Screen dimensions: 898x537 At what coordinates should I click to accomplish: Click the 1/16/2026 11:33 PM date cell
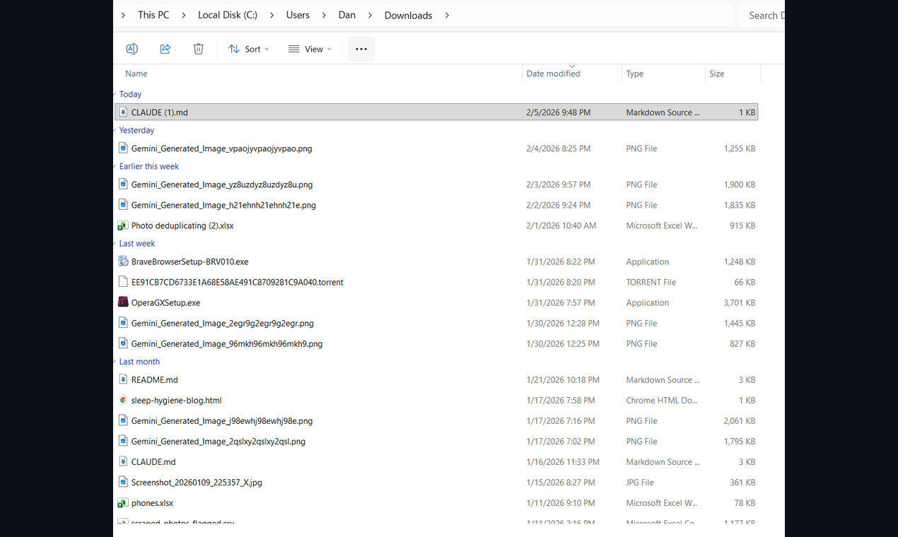click(x=563, y=461)
